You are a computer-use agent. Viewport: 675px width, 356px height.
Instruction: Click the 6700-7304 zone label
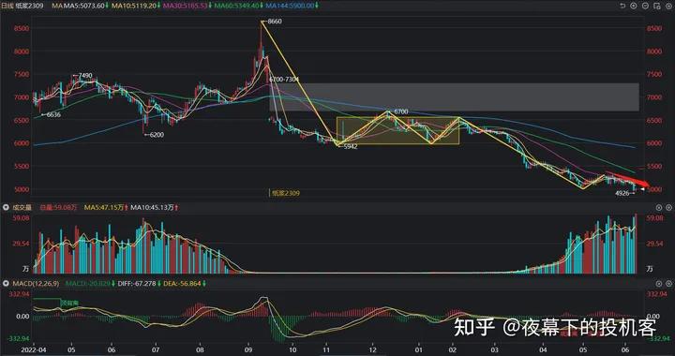(283, 80)
